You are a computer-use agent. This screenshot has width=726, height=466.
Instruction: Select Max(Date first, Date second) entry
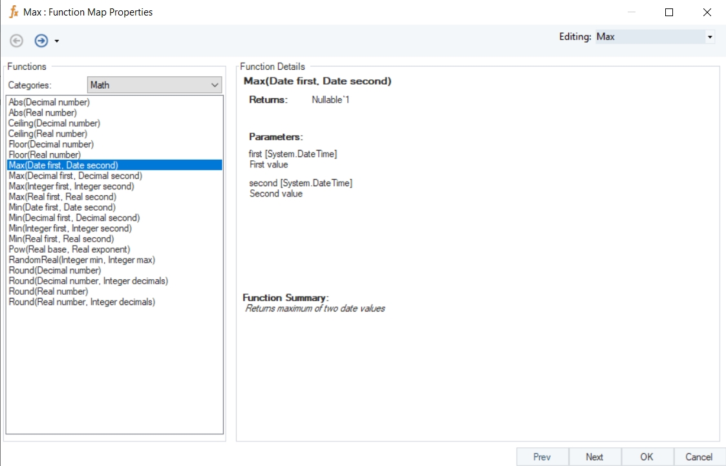[63, 165]
